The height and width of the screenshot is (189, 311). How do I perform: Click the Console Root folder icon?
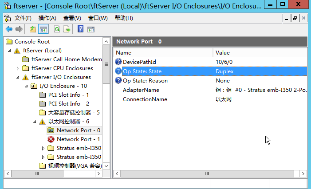click(x=9, y=42)
